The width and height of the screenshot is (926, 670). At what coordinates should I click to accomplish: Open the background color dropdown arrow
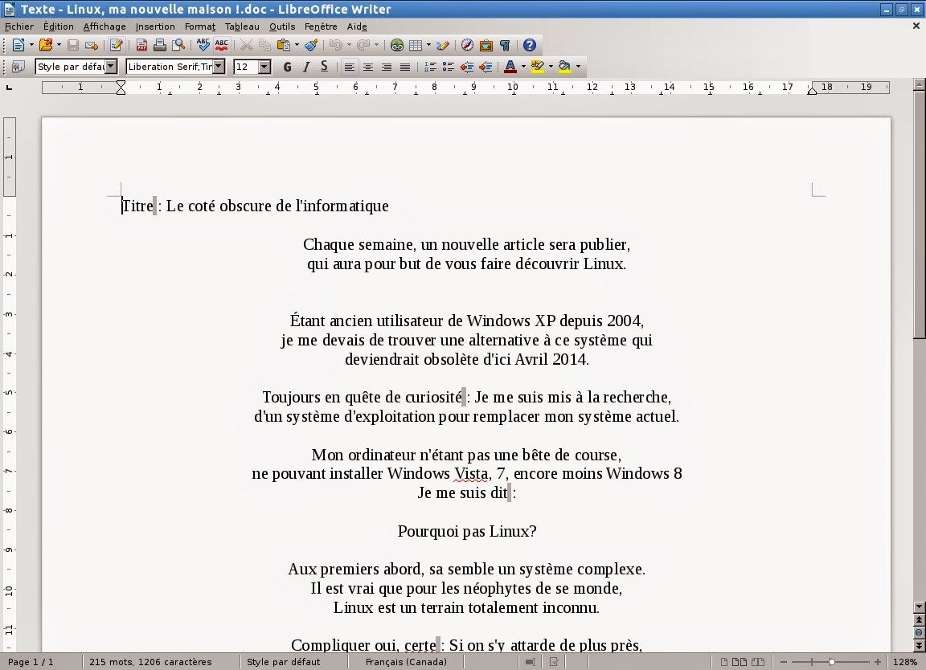click(x=578, y=67)
